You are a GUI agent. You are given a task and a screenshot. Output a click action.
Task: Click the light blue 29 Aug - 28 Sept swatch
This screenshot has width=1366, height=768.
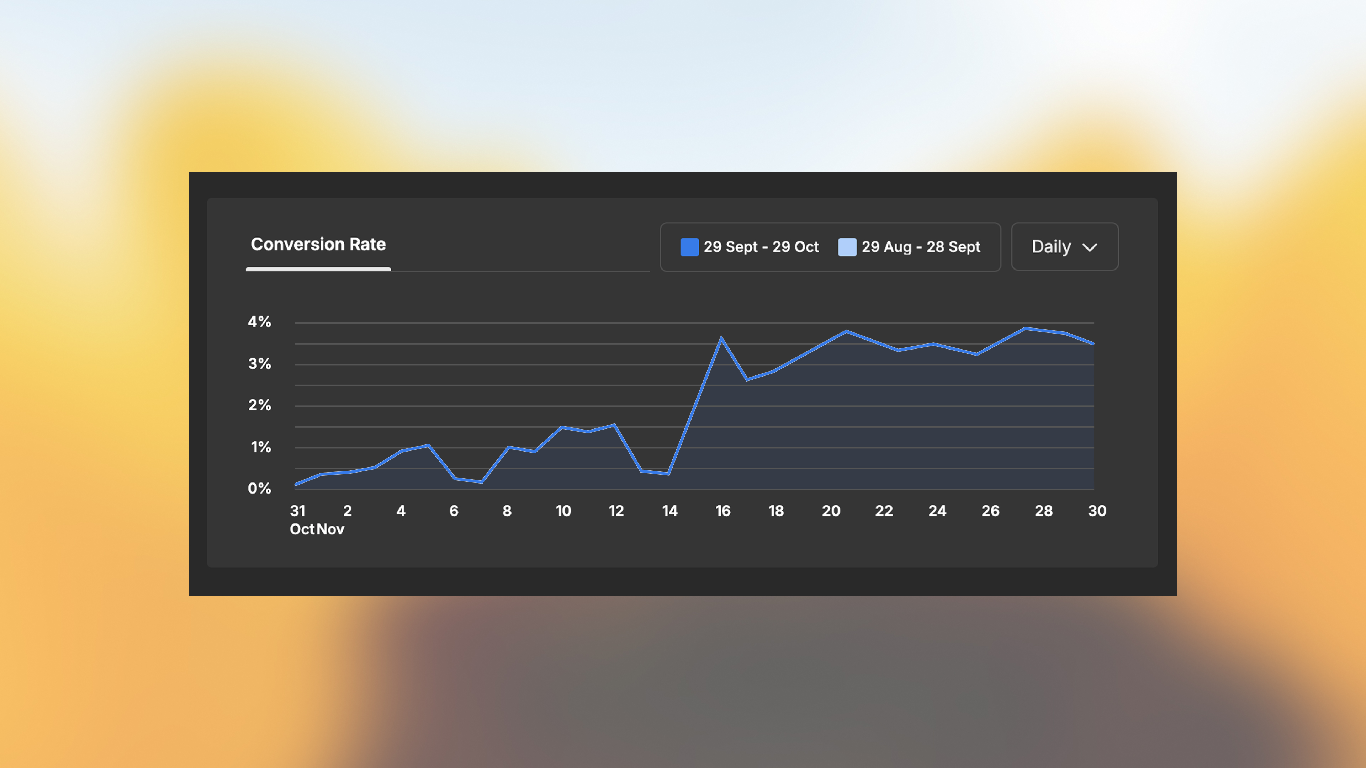click(847, 247)
